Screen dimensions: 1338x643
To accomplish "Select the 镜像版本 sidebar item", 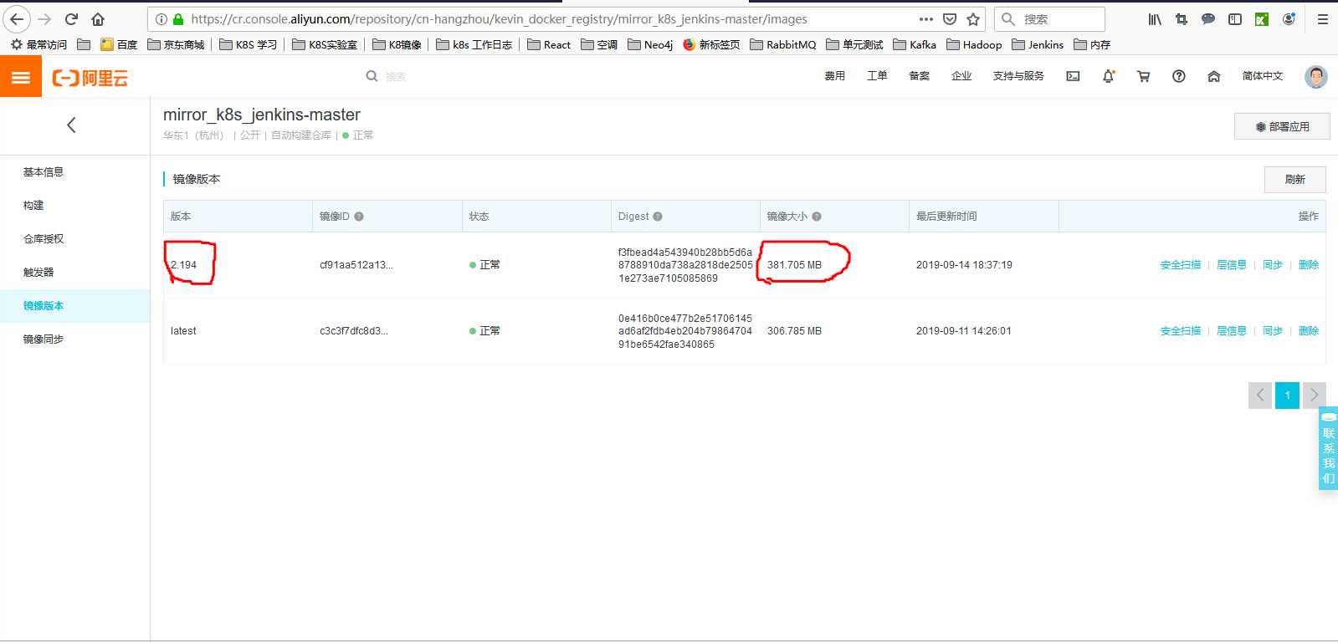I will point(44,306).
